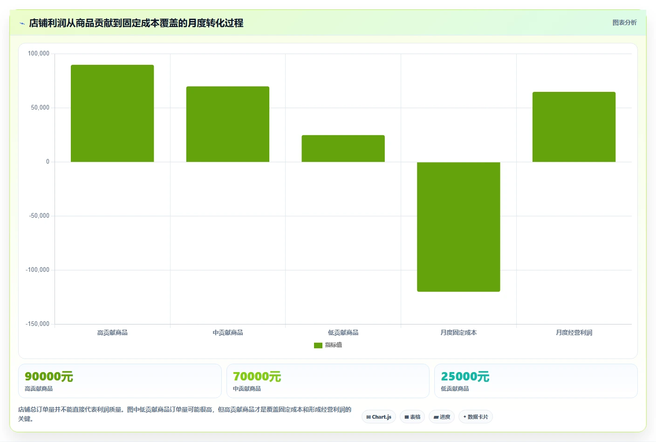This screenshot has height=442, width=656.
Task: Click the 低贡献商品 x-axis label
Action: pyautogui.click(x=343, y=332)
